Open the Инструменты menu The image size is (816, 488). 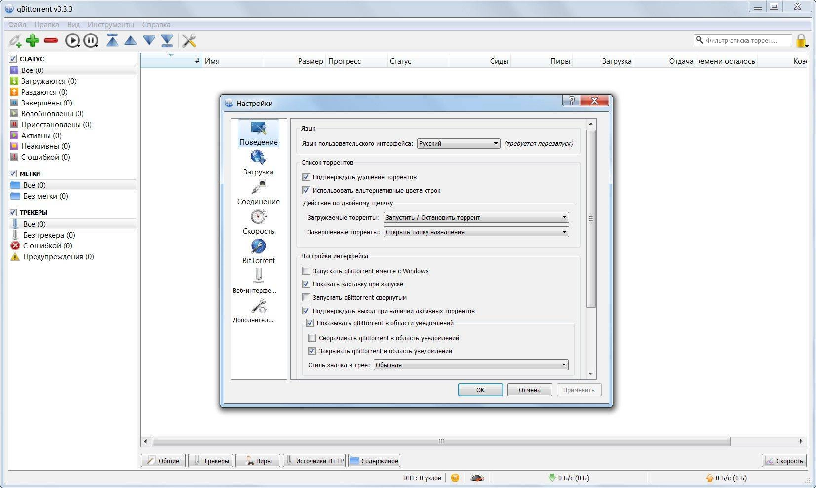point(111,24)
